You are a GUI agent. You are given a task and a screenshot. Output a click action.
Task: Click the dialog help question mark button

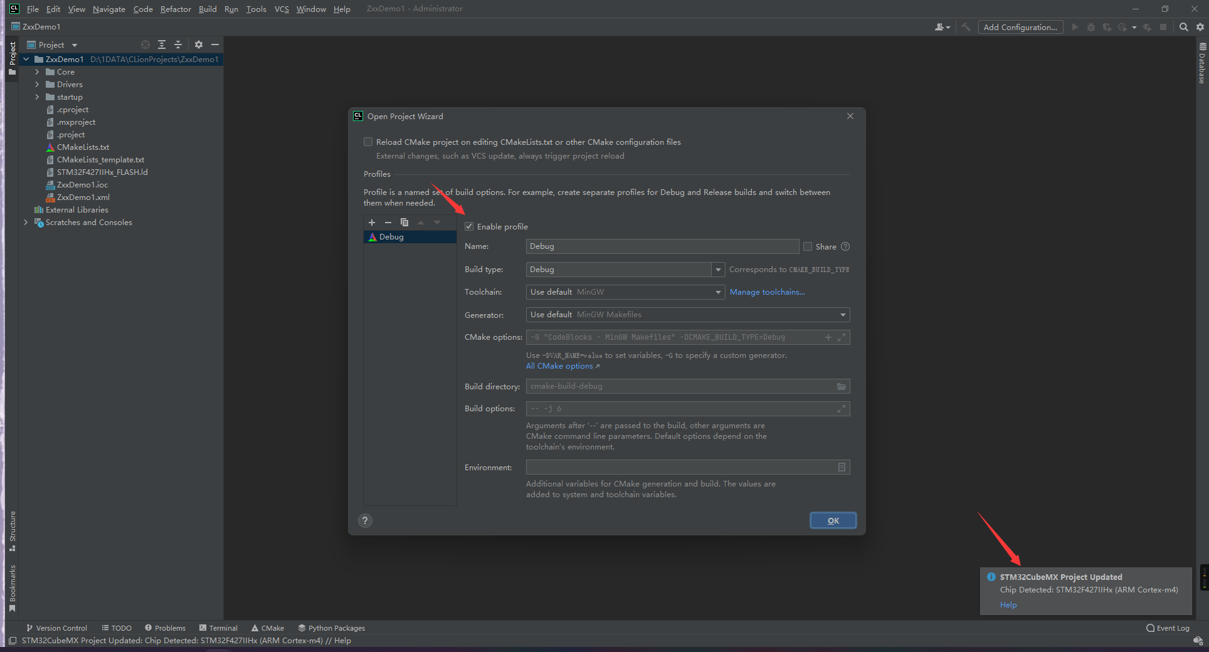tap(365, 520)
